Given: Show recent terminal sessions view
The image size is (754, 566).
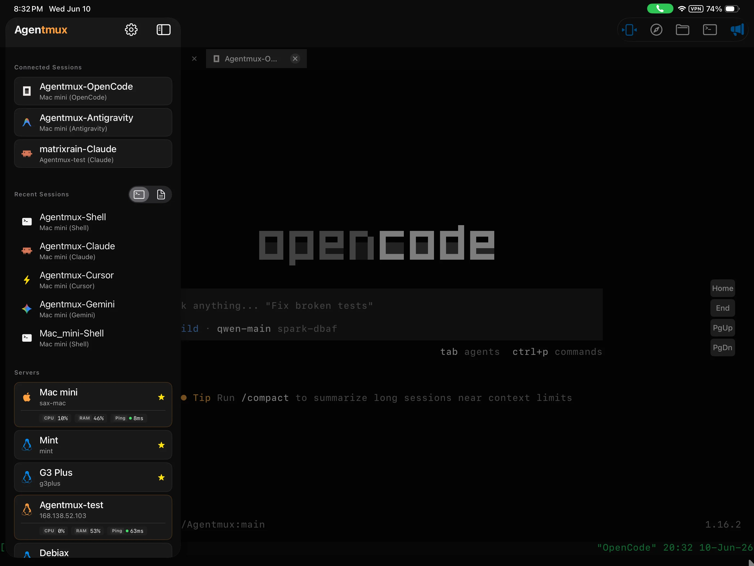Looking at the screenshot, I should coord(139,194).
